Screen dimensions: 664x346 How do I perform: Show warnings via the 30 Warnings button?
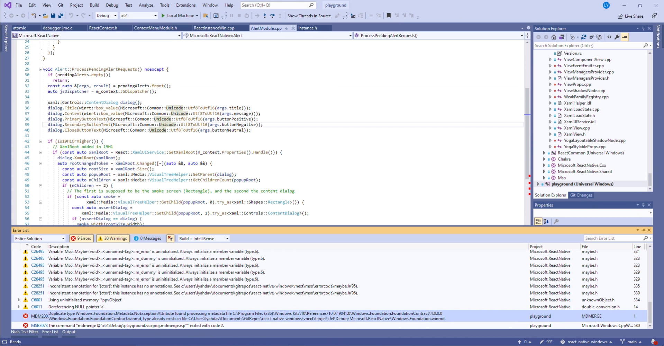click(x=112, y=238)
